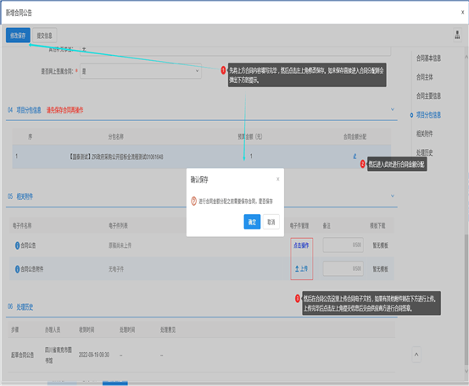Close the 确认保存 dialog with X
Image resolution: width=469 pixels, height=386 pixels.
277,179
